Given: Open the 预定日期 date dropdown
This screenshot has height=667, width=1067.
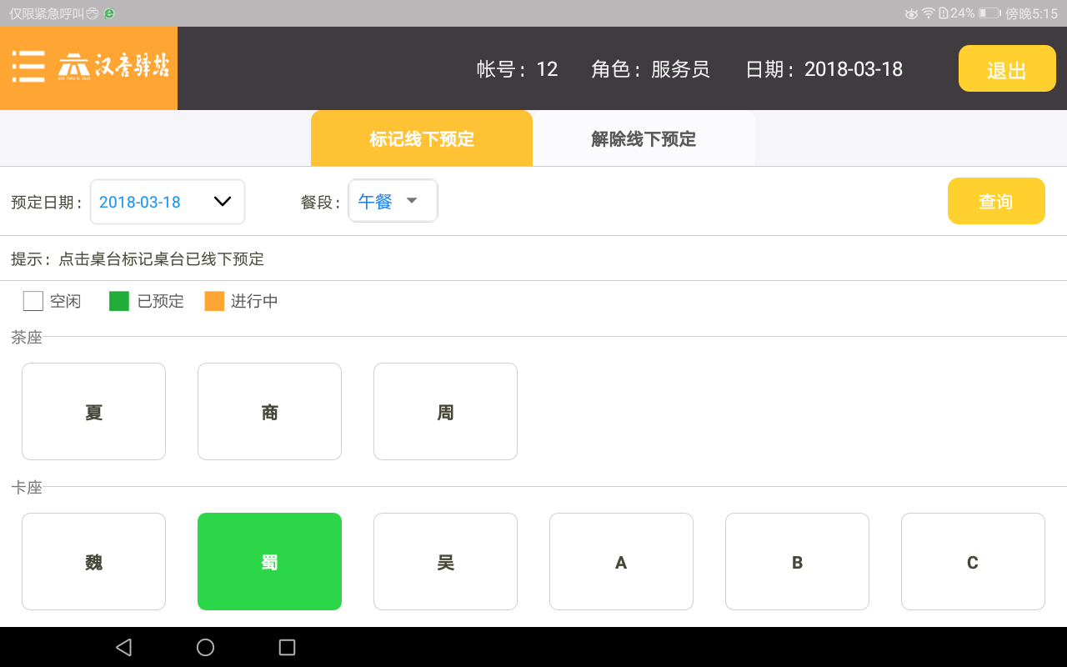Looking at the screenshot, I should point(168,202).
